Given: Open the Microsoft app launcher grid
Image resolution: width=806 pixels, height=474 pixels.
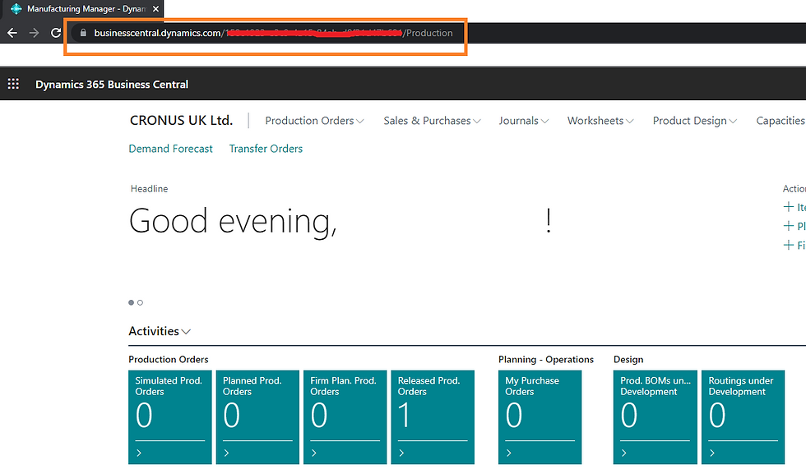Looking at the screenshot, I should pos(13,83).
